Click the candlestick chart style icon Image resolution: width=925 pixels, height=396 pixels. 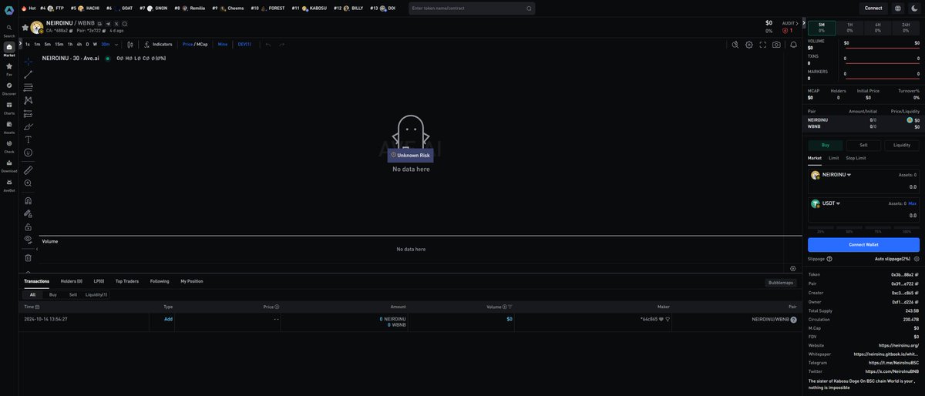click(x=129, y=45)
